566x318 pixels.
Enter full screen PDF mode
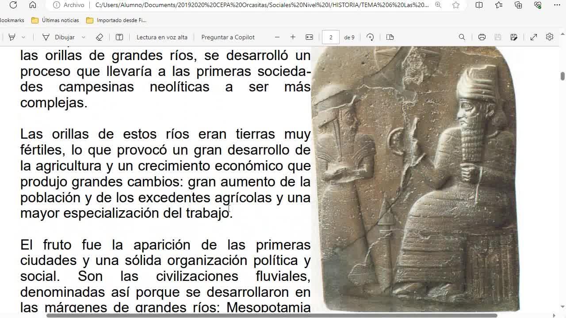click(534, 37)
